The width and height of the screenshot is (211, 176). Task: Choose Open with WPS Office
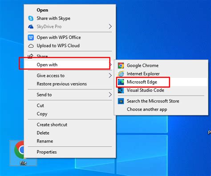70,37
